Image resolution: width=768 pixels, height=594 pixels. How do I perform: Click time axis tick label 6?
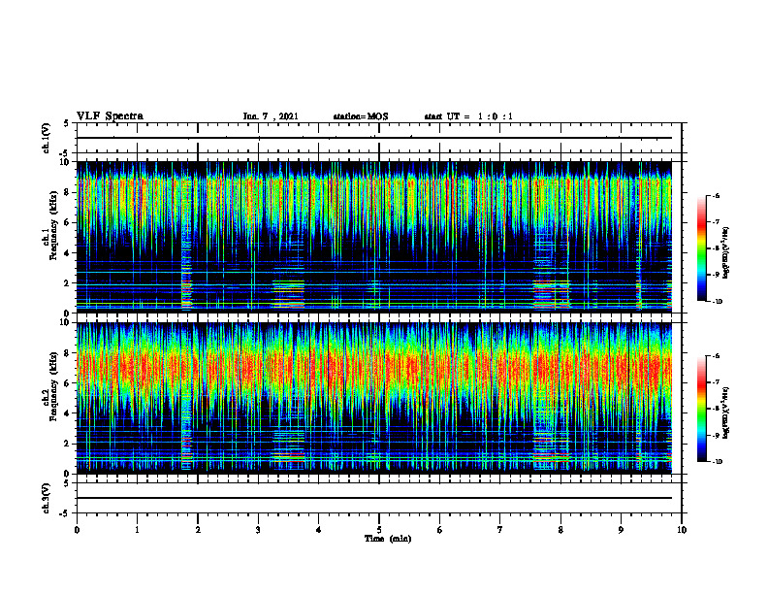440,530
